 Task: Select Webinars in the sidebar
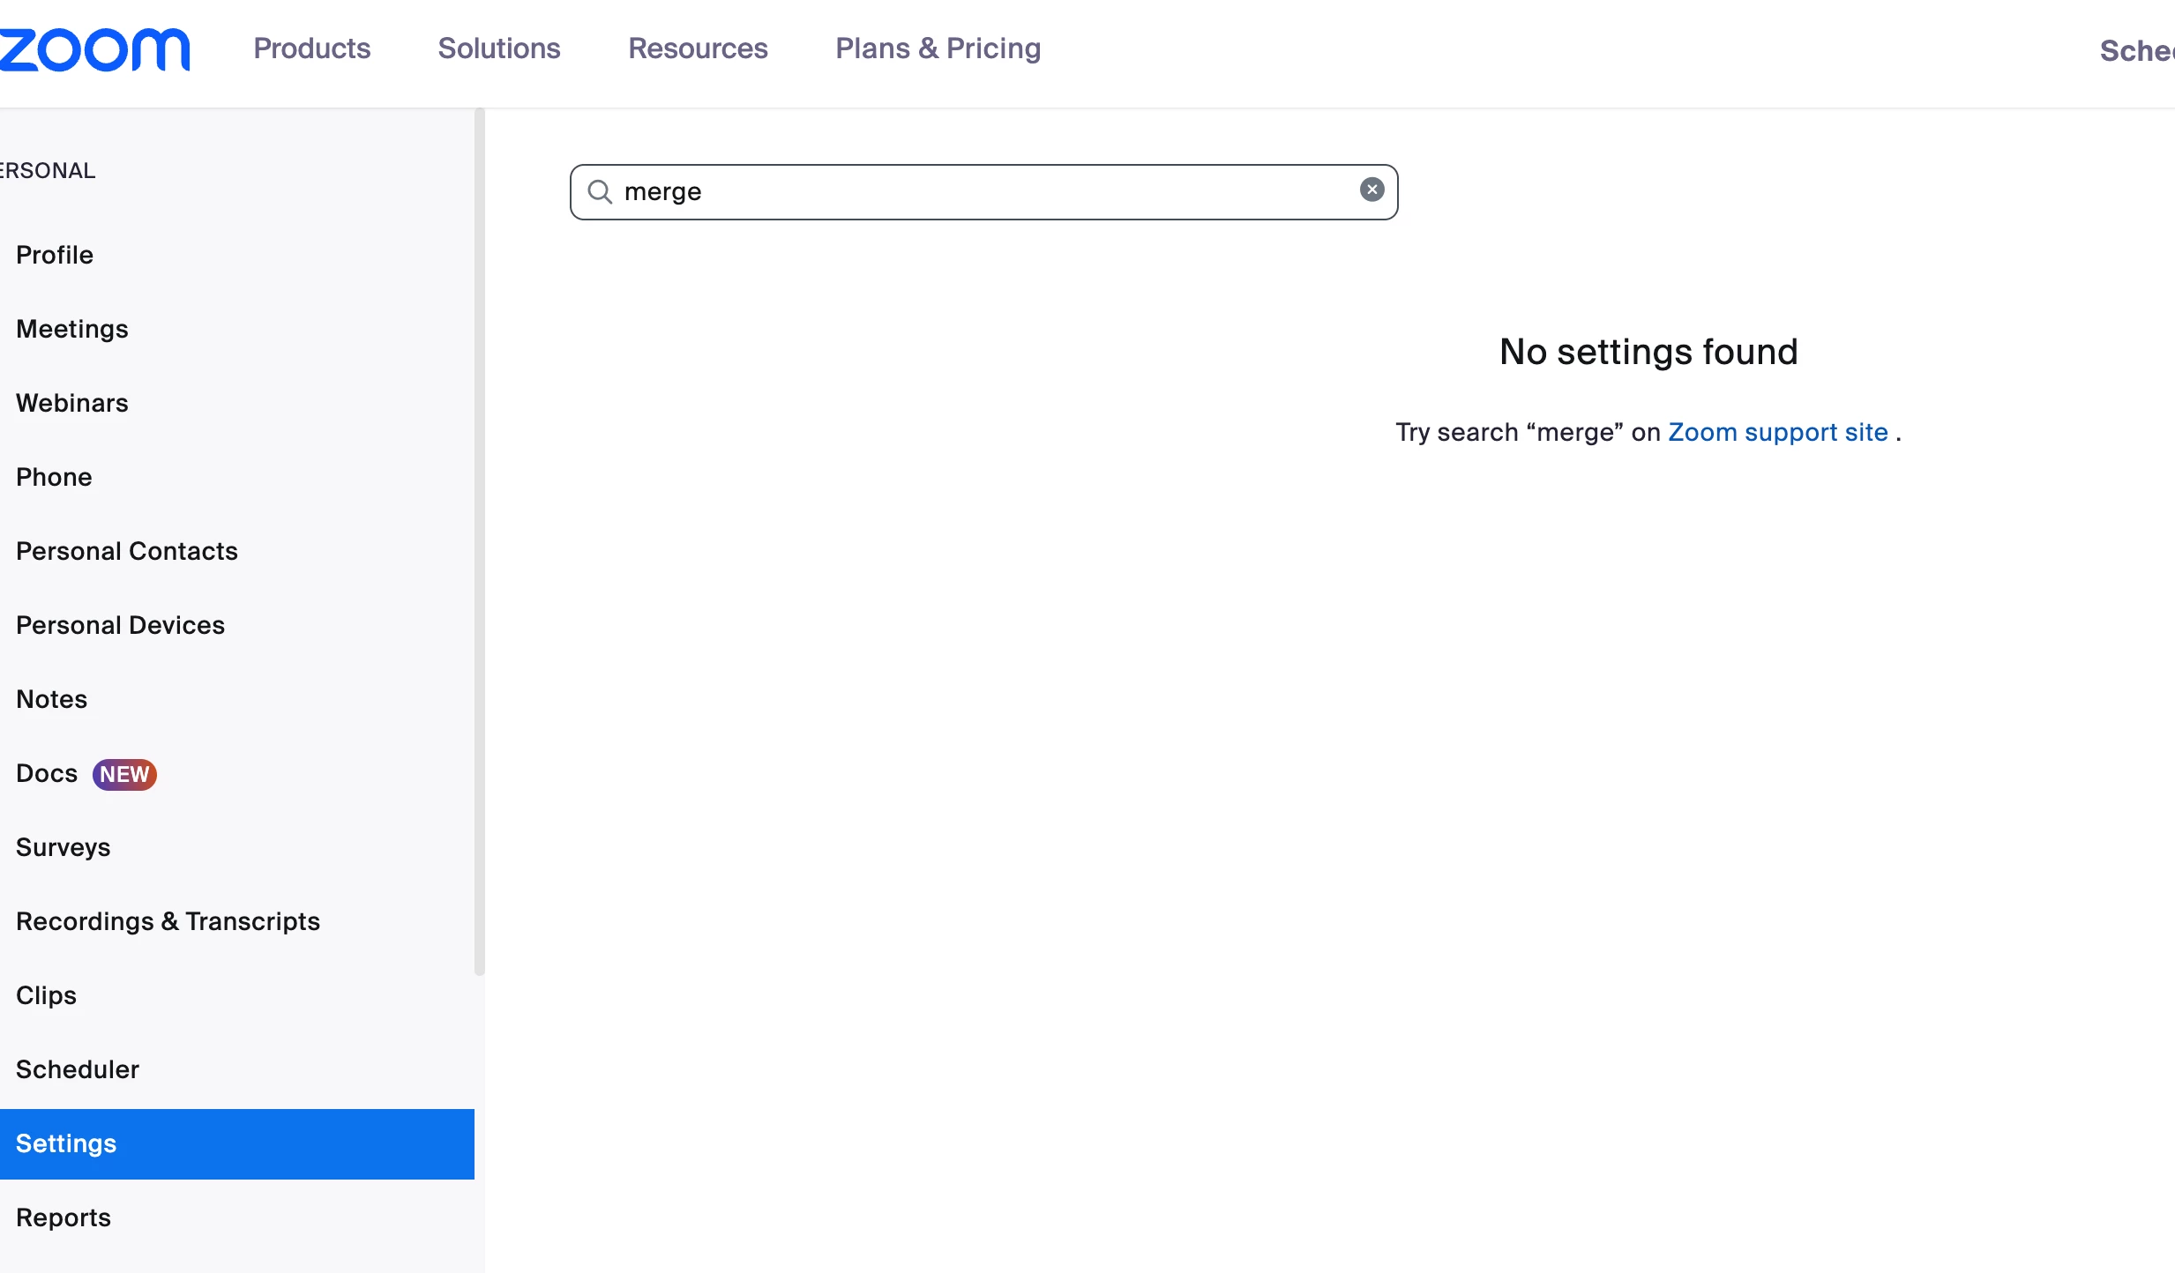(x=72, y=403)
